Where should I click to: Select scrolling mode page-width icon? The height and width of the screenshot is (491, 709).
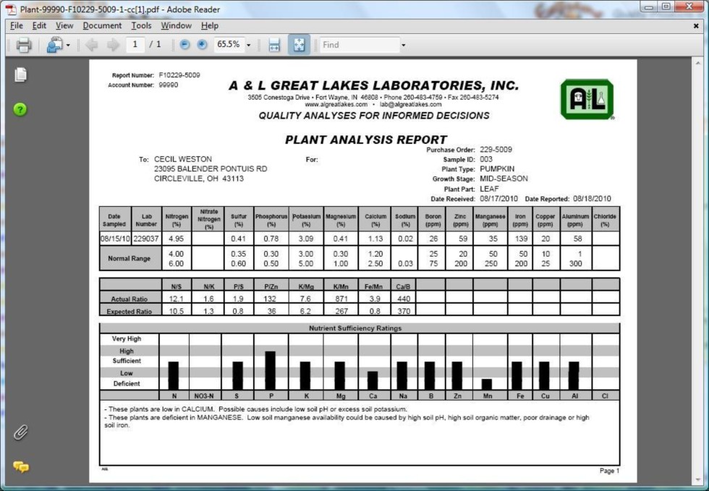pos(274,45)
